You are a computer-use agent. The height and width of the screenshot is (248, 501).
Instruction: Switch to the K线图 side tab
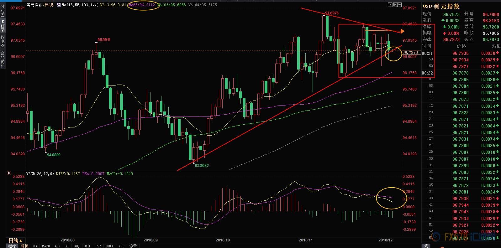[x=3, y=26]
